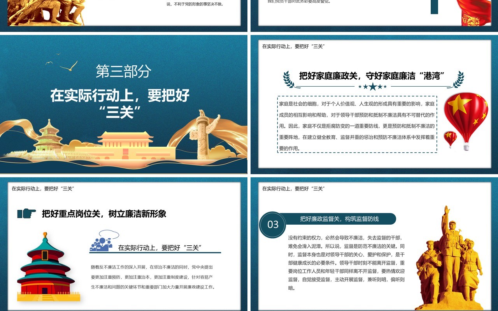Click the paragraph starting "随着反不廉洁工作的深入开展"
498x311 pixels.
point(153,277)
